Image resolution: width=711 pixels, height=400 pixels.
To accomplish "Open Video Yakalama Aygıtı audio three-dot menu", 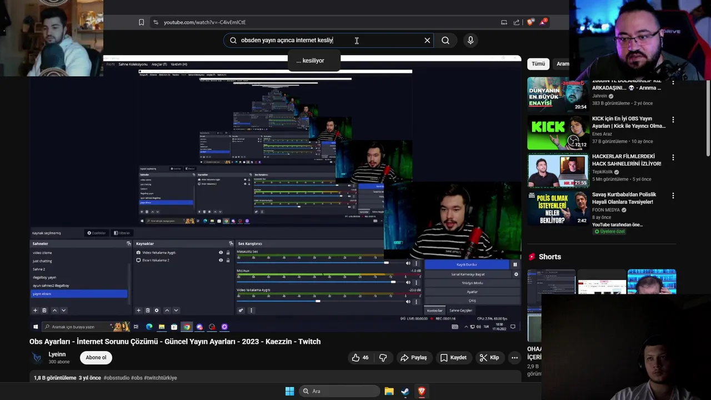I will tap(416, 302).
